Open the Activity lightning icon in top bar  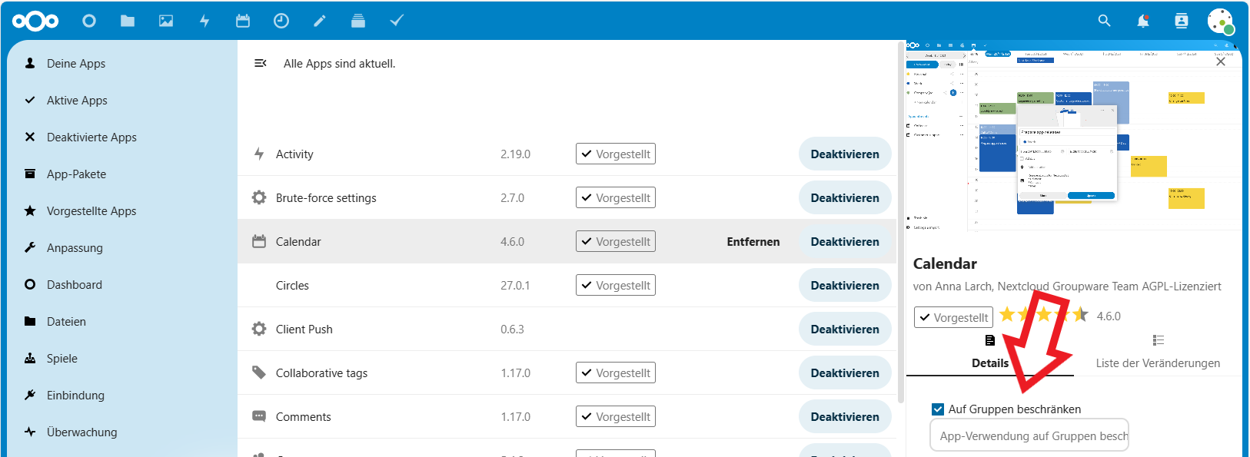point(204,21)
